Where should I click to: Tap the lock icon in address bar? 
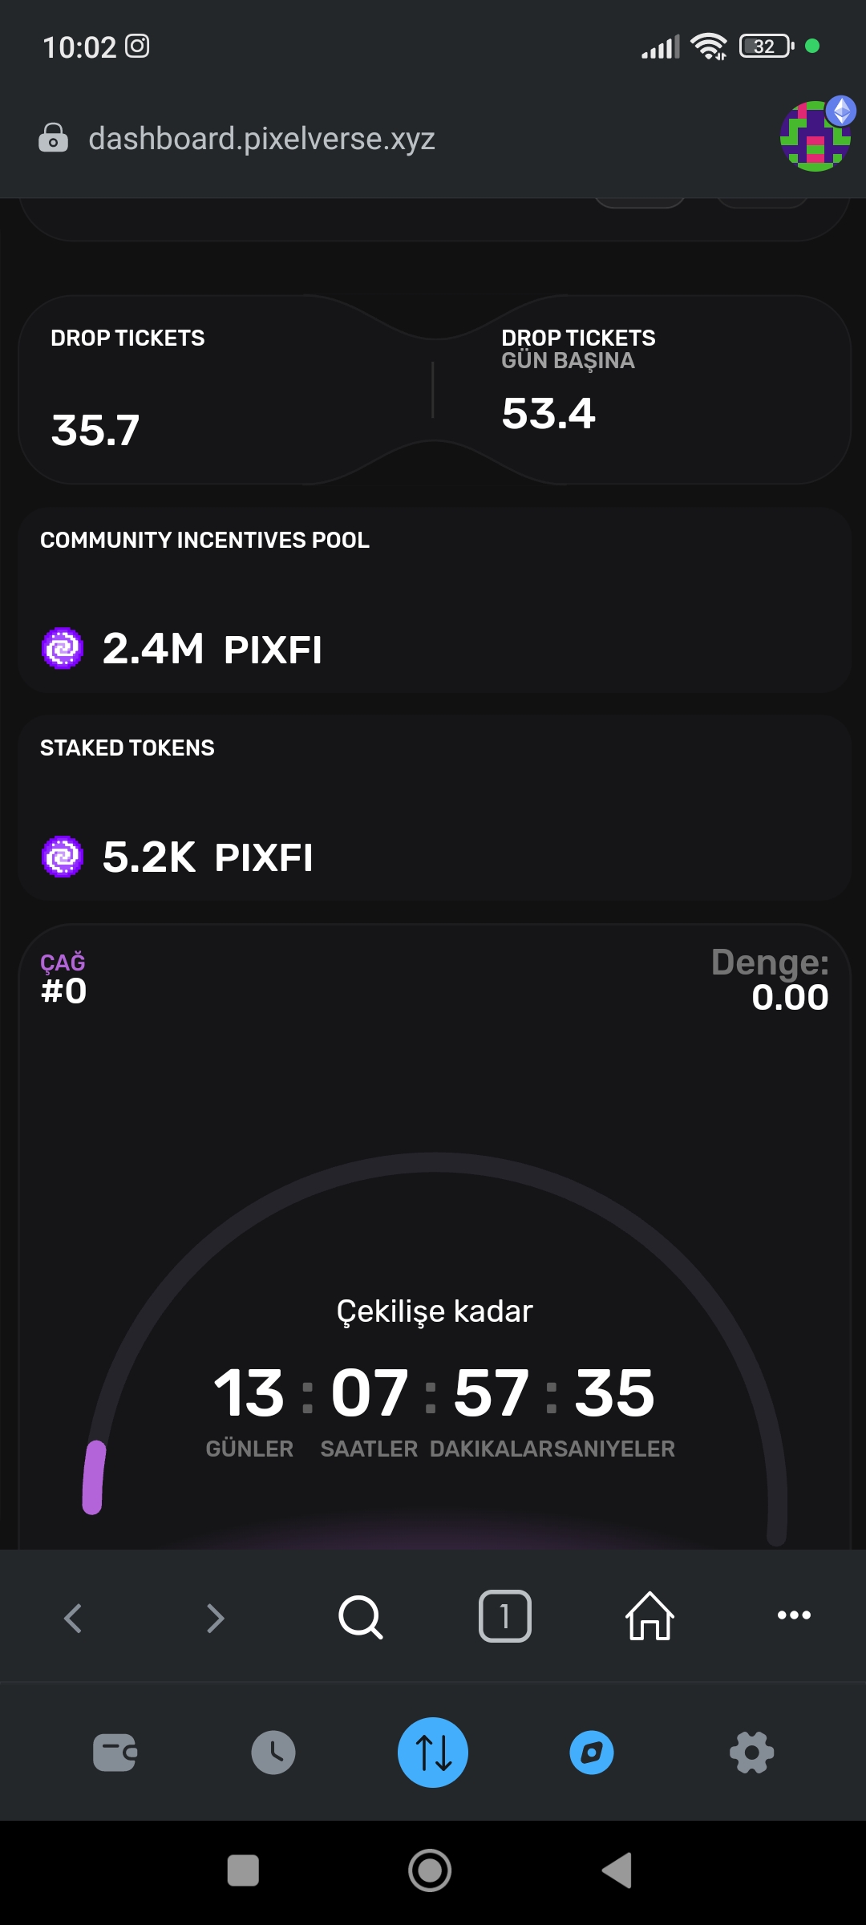point(53,138)
